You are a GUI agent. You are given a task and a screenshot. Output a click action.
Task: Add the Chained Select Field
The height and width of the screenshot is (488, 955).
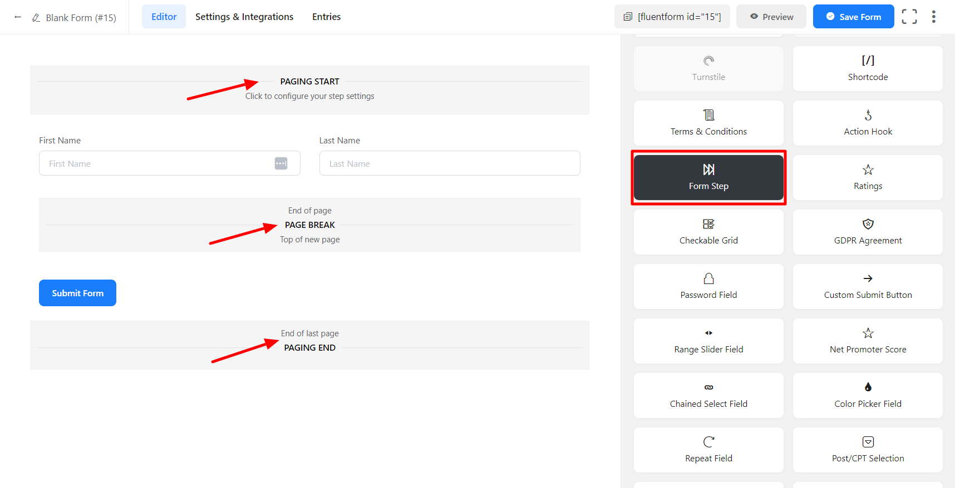708,395
